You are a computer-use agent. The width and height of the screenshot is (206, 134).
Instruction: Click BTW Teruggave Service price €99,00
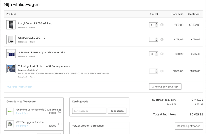point(52,126)
